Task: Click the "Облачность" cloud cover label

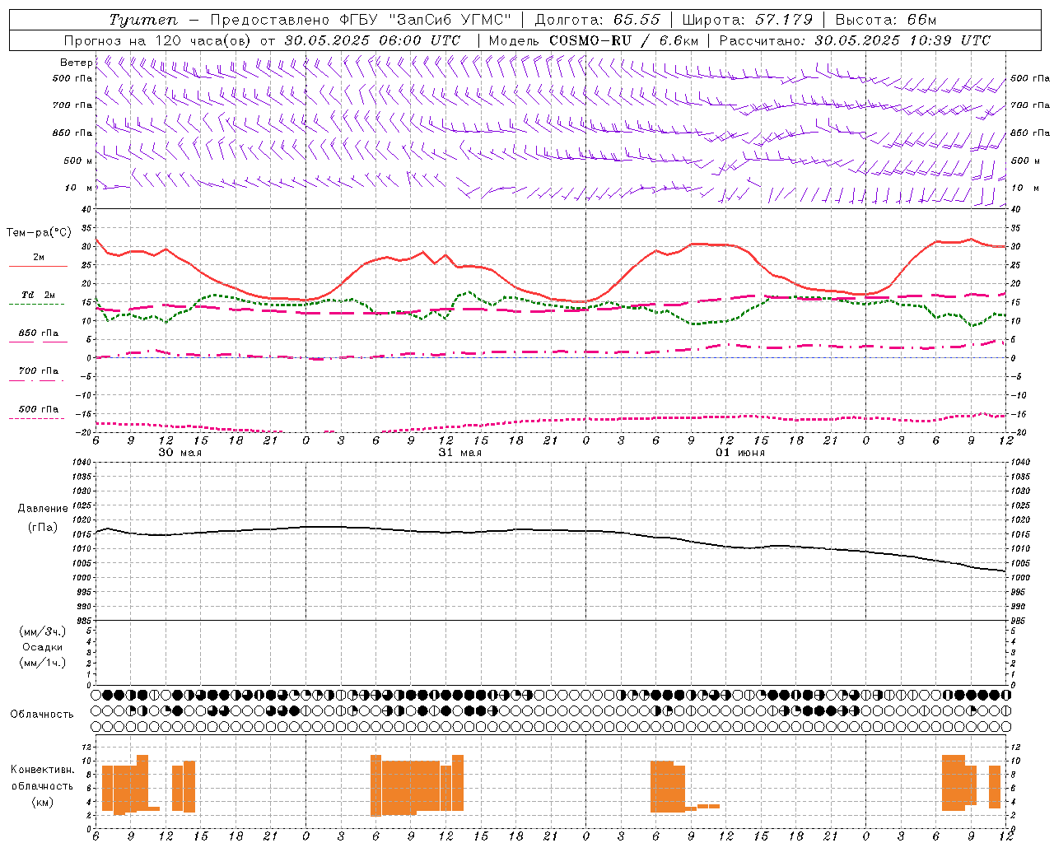Action: 42,715
